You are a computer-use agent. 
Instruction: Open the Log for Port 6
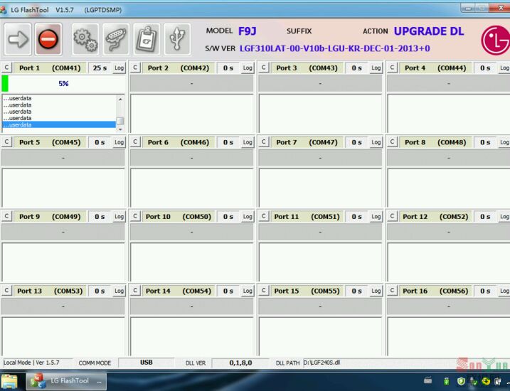pyautogui.click(x=248, y=142)
